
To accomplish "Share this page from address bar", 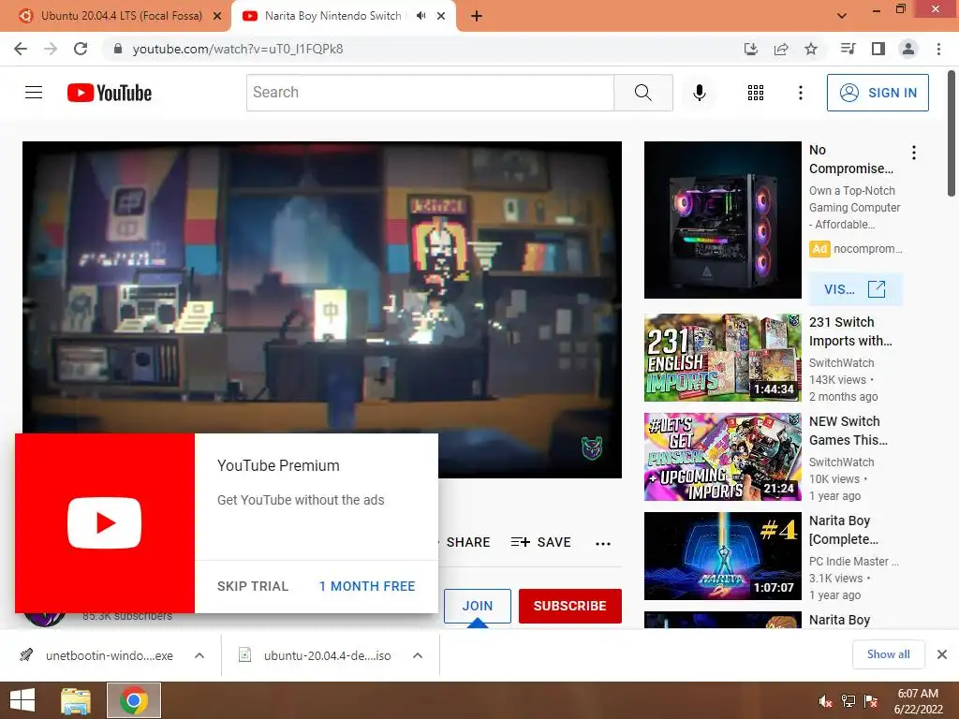I will [781, 49].
